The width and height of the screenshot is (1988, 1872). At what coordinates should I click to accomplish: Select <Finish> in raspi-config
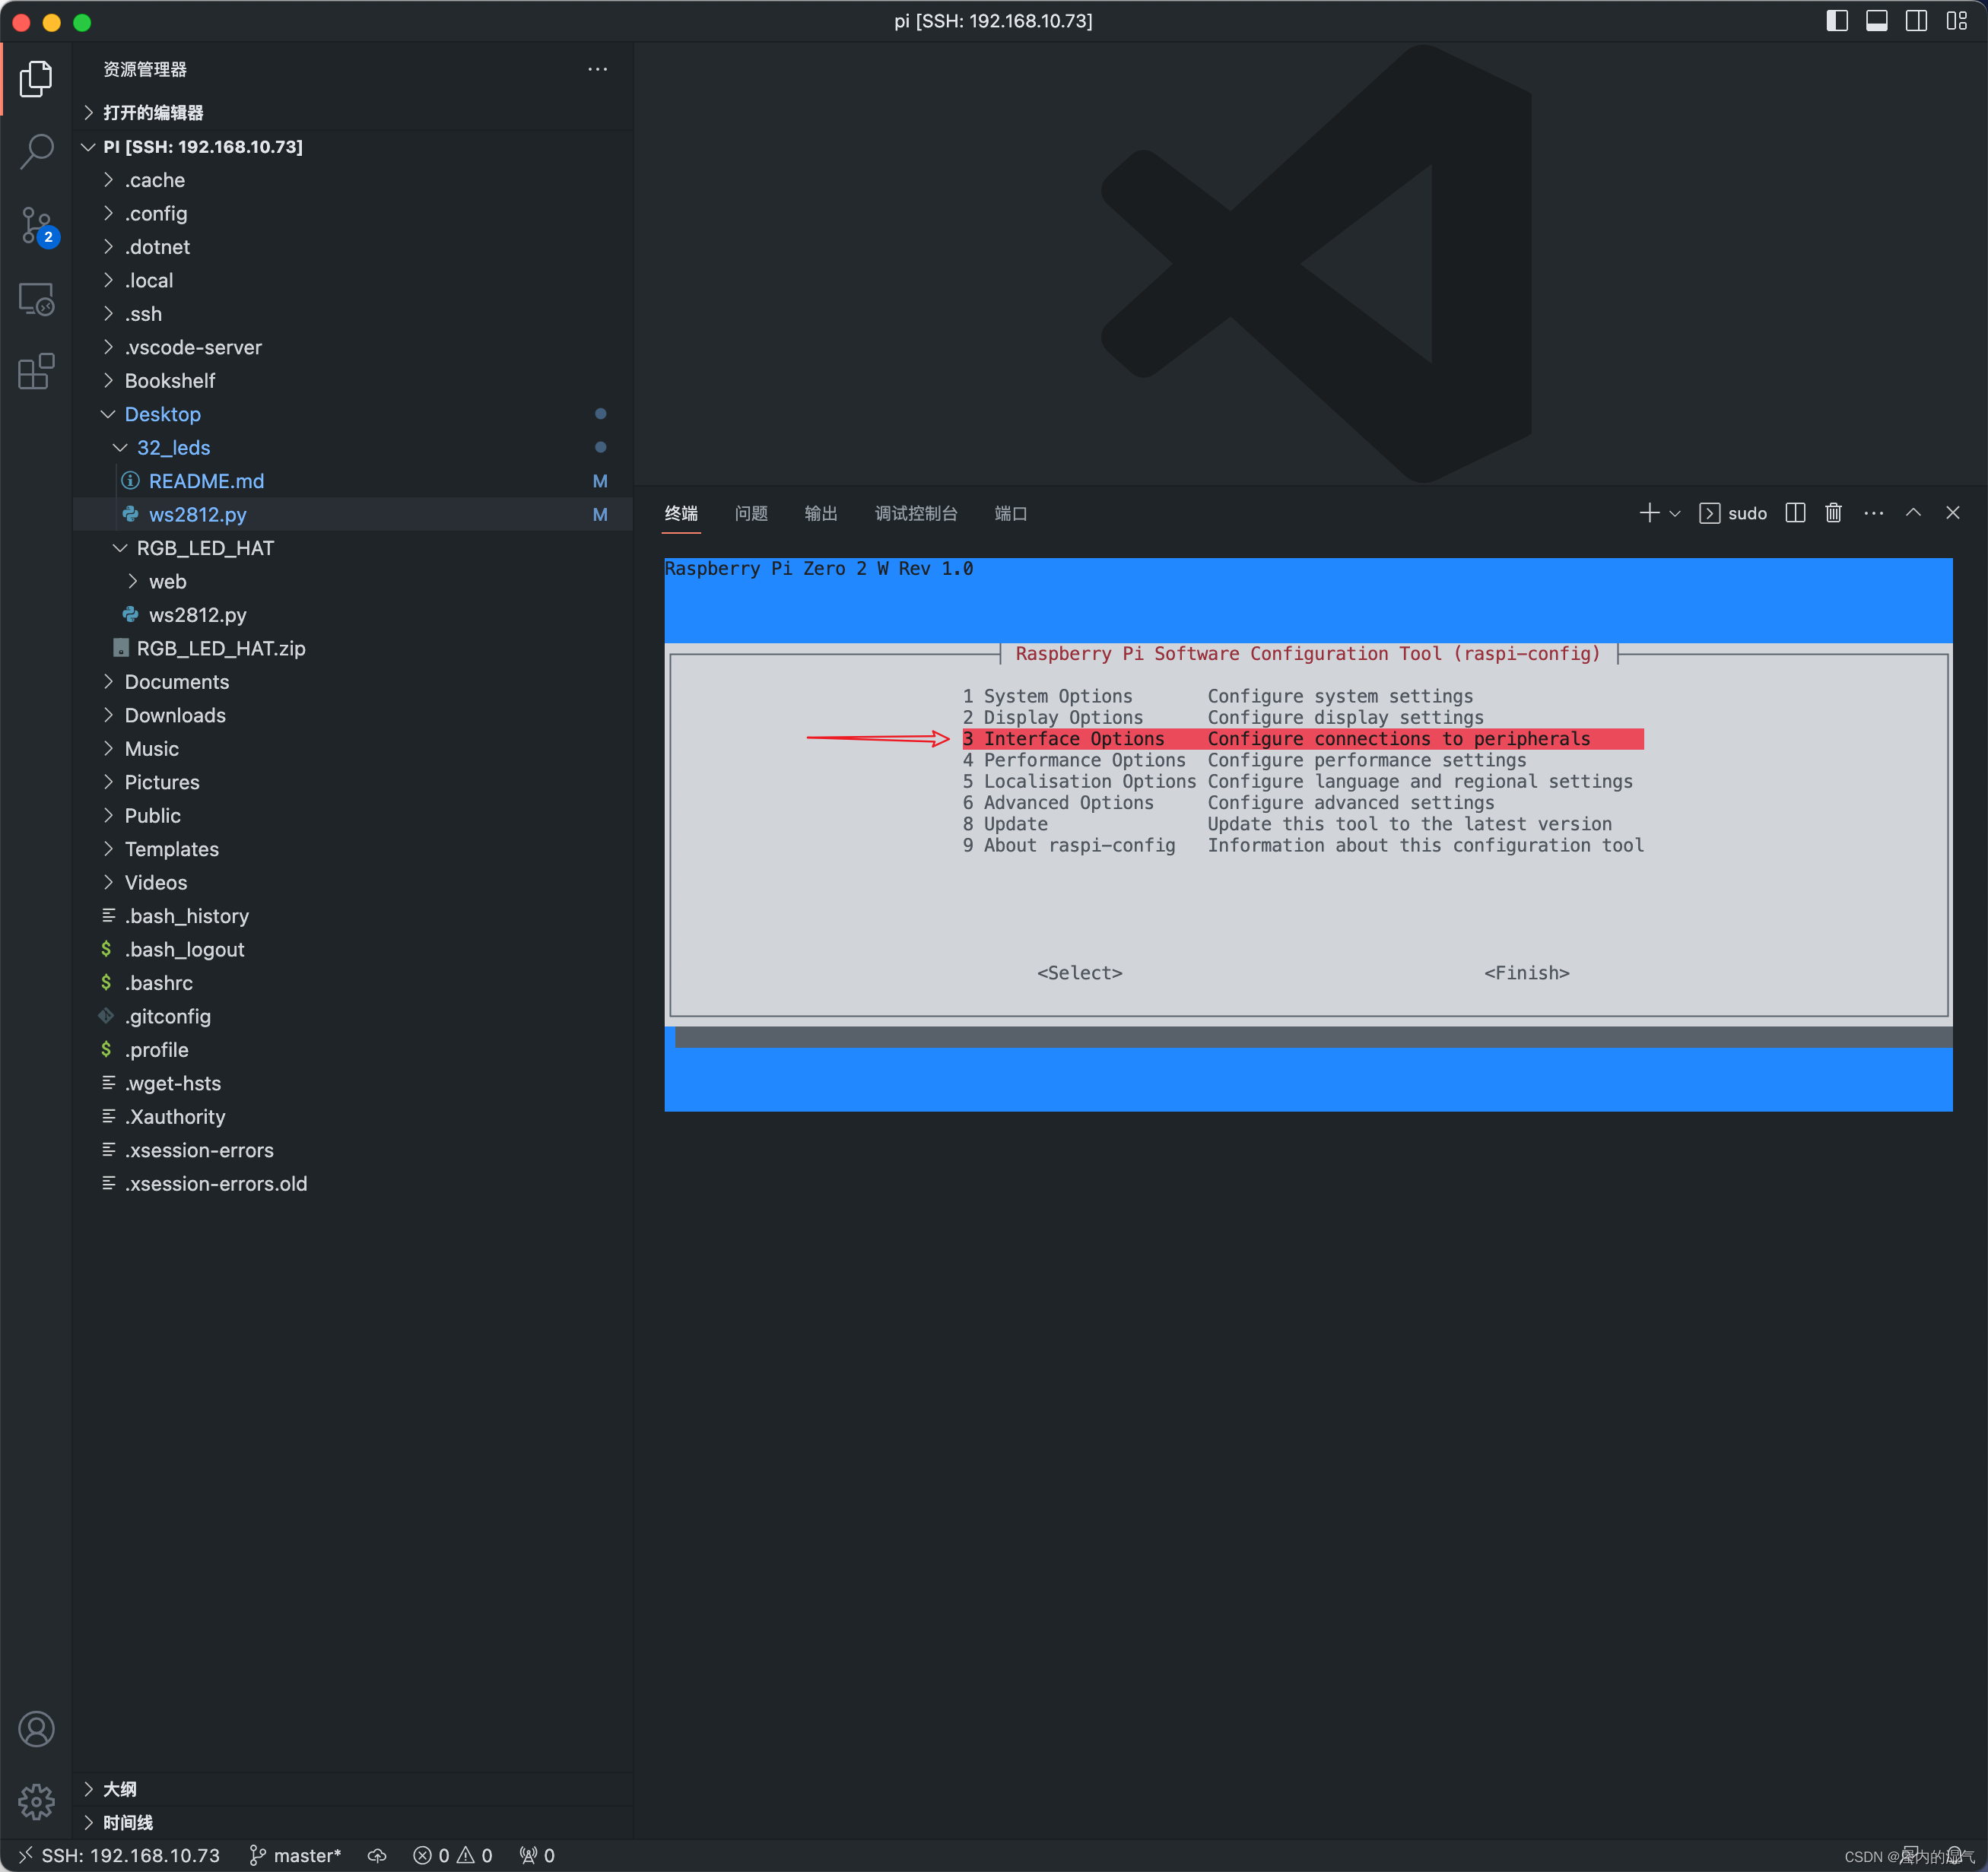pos(1526,973)
